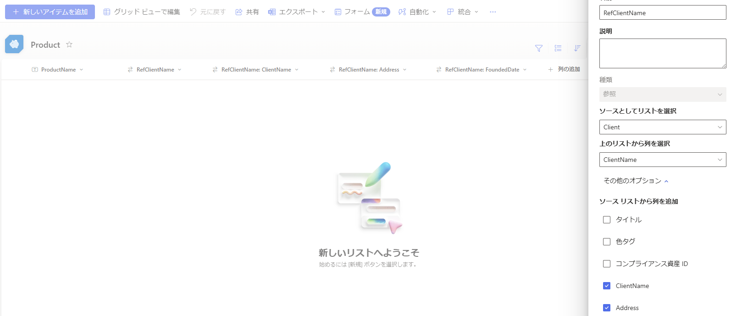
Task: Open RefClientName: FoundedDate column menu
Action: pyautogui.click(x=482, y=70)
